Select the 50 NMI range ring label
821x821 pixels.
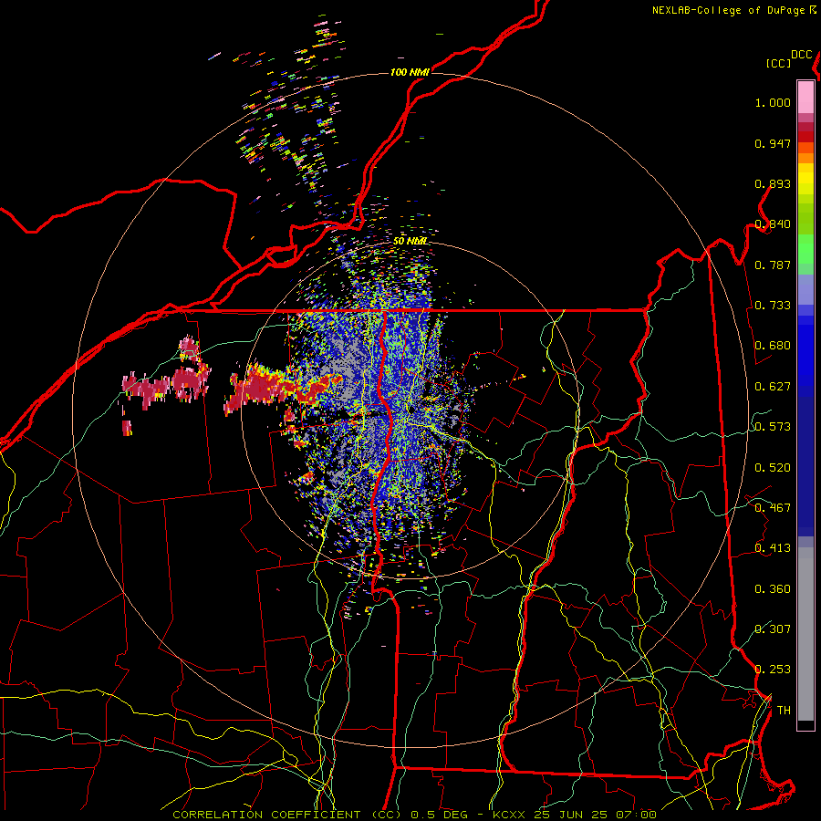(x=410, y=241)
